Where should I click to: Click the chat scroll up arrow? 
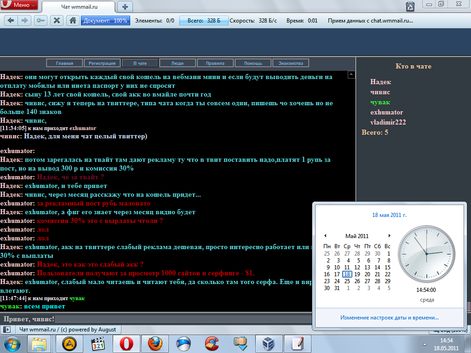pyautogui.click(x=351, y=74)
